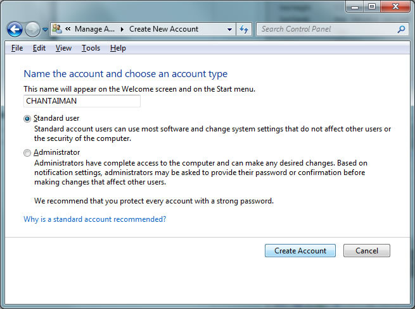This screenshot has height=309, width=415.
Task: Open the recent pages dropdown arrow
Action: click(45, 29)
